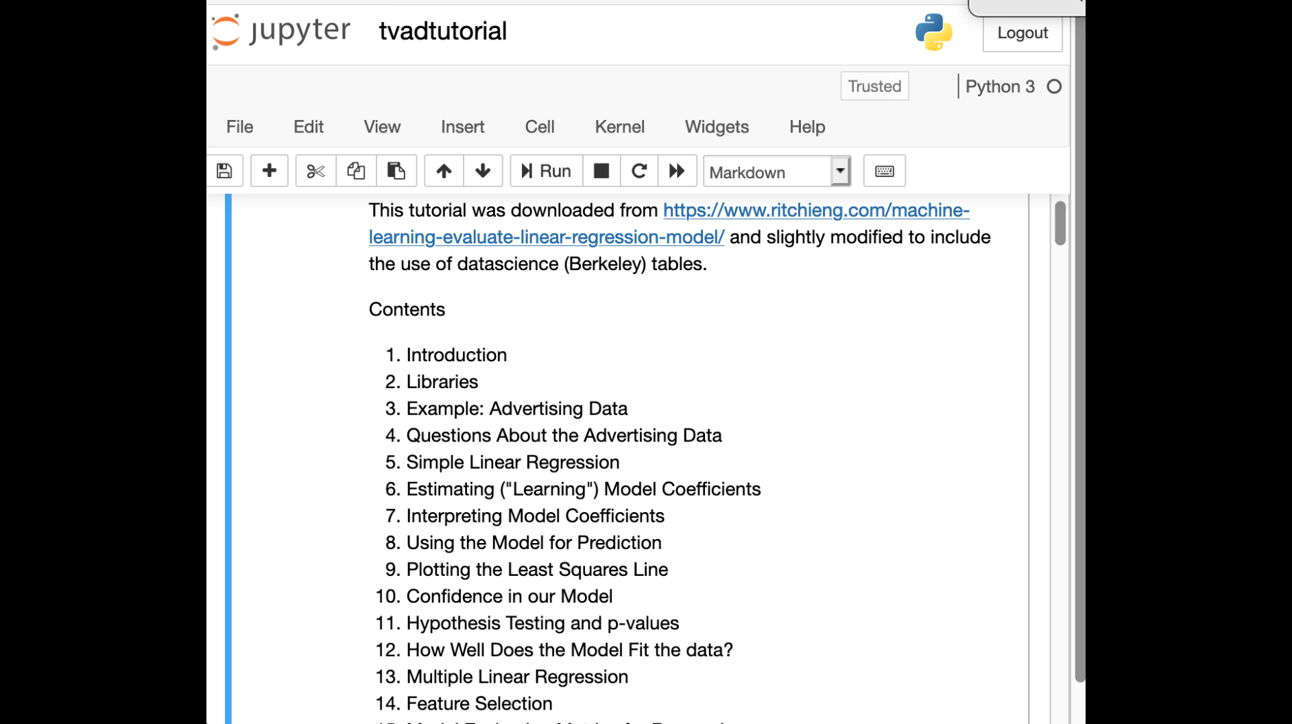Screen dimensions: 1292x724
Task: Cut selected cell using the scissors icon
Action: click(315, 171)
